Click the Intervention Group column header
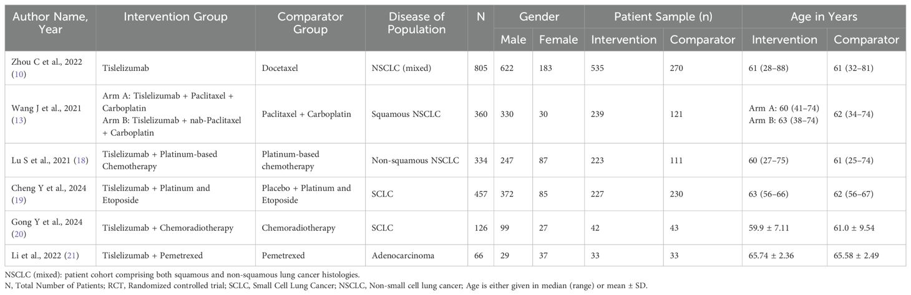 tap(175, 17)
